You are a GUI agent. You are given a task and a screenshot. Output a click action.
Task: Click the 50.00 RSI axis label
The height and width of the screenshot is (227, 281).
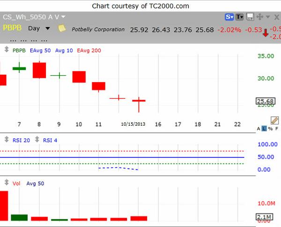pyautogui.click(x=266, y=157)
